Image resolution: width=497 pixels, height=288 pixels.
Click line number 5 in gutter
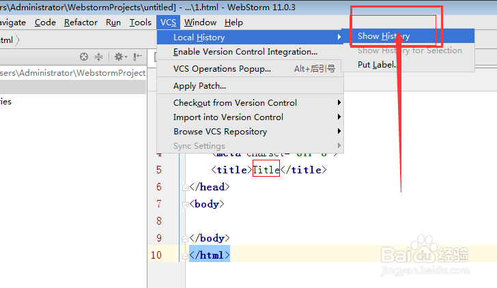[x=159, y=170]
